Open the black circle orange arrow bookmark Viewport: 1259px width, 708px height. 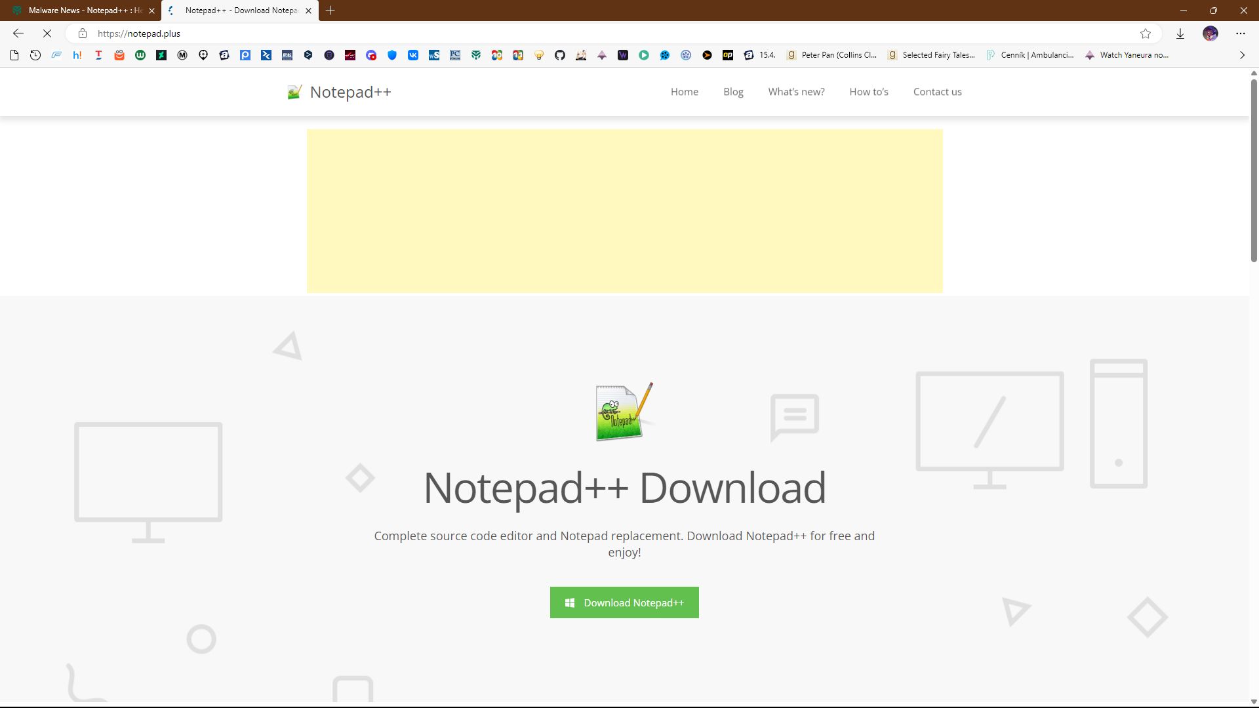tap(707, 55)
